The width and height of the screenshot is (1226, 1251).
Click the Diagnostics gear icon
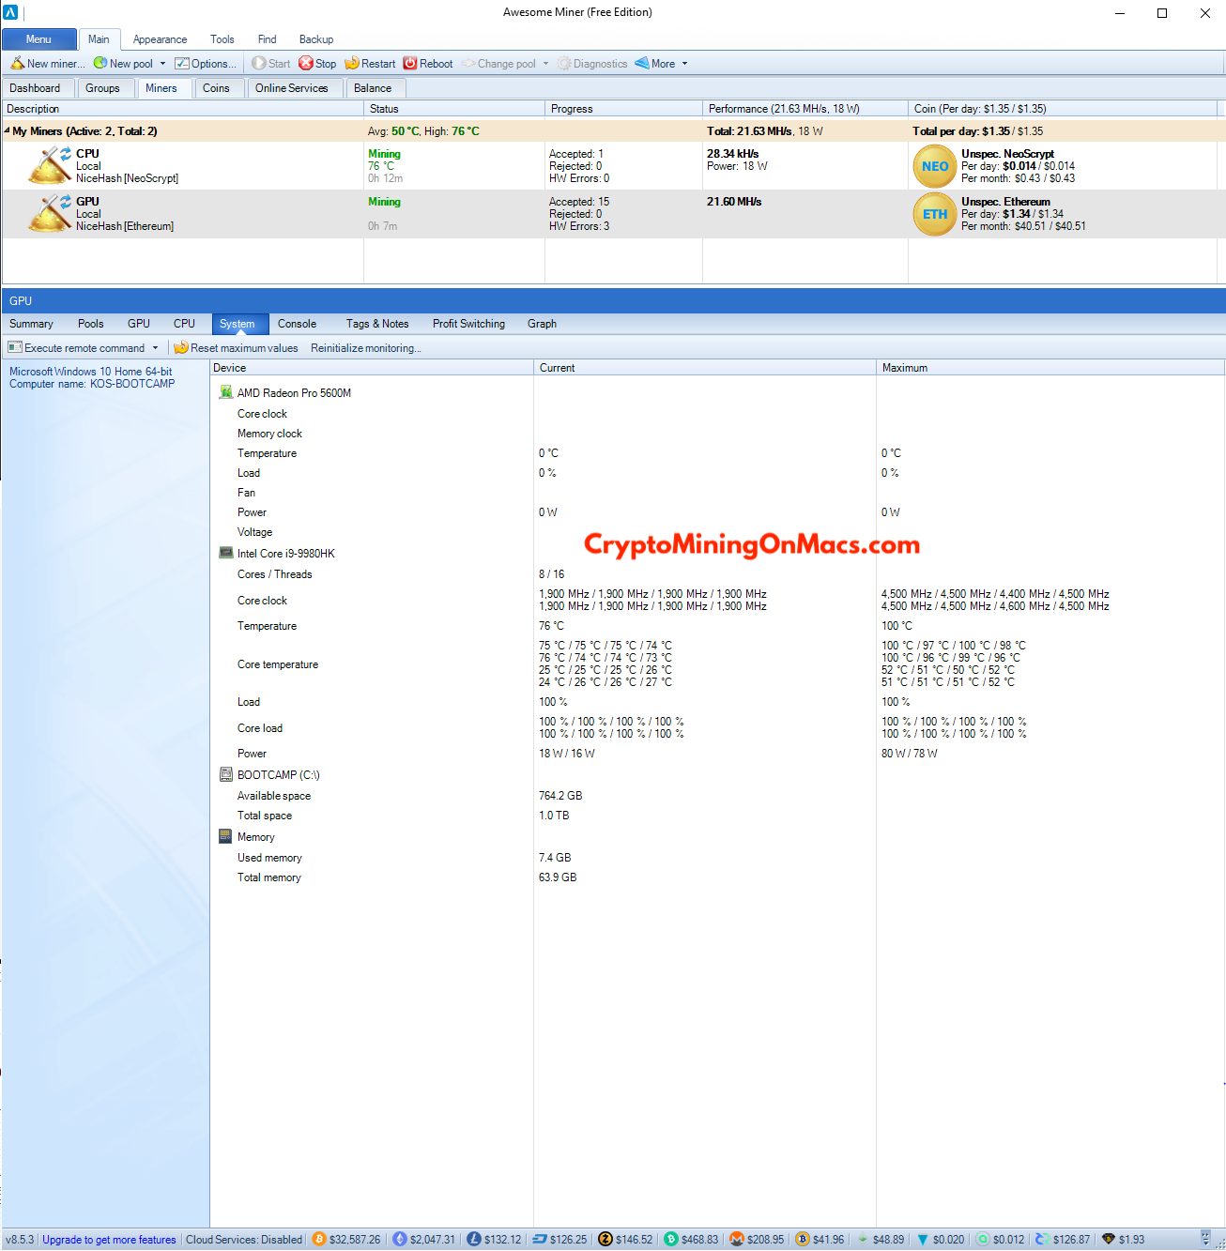tap(564, 64)
